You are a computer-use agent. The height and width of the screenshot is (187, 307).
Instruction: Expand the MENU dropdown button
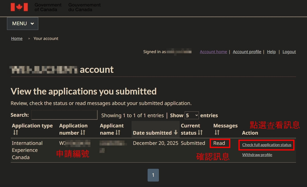point(23,23)
